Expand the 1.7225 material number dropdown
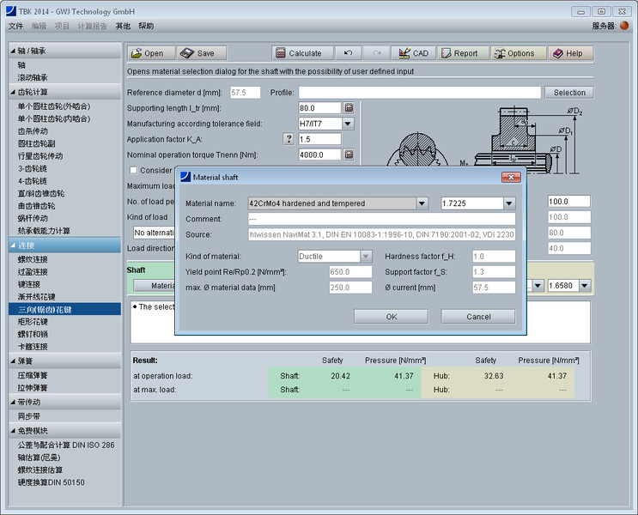 pyautogui.click(x=509, y=203)
